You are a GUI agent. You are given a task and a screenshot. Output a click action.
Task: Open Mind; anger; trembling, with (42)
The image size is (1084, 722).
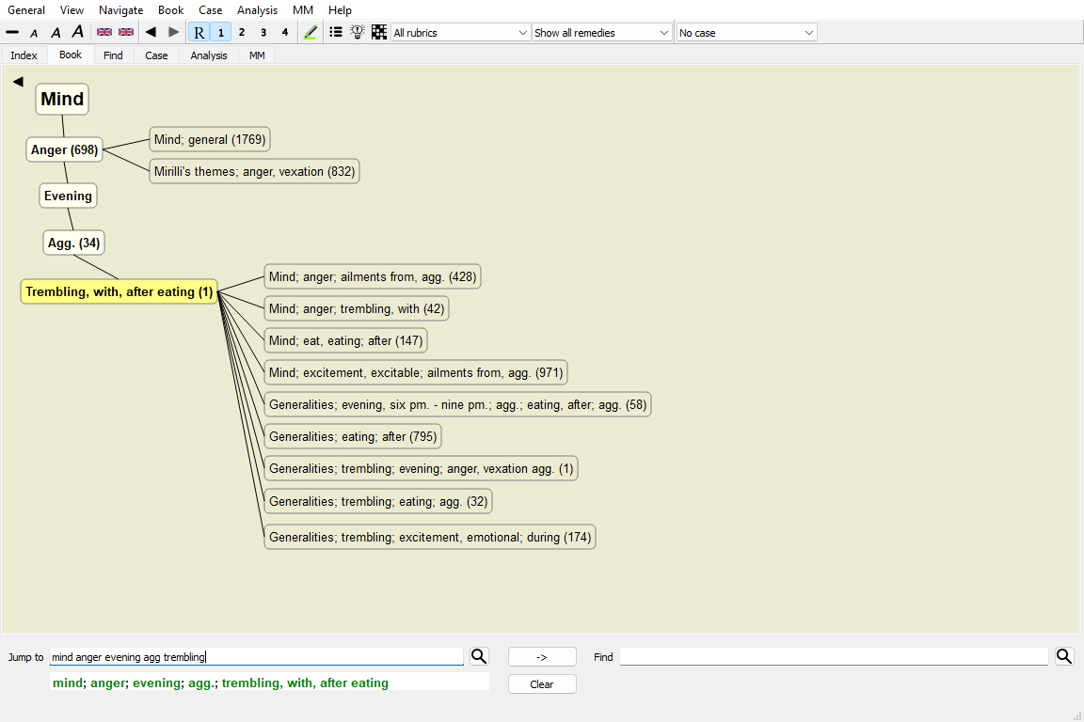click(x=357, y=309)
